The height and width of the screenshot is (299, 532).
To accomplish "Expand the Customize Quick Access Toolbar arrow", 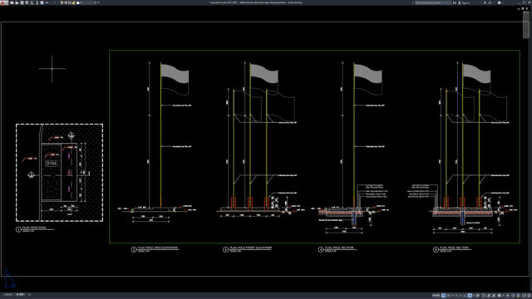I will [x=98, y=2].
